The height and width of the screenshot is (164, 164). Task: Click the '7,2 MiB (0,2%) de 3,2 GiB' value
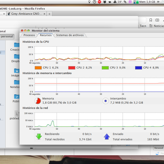127,102
